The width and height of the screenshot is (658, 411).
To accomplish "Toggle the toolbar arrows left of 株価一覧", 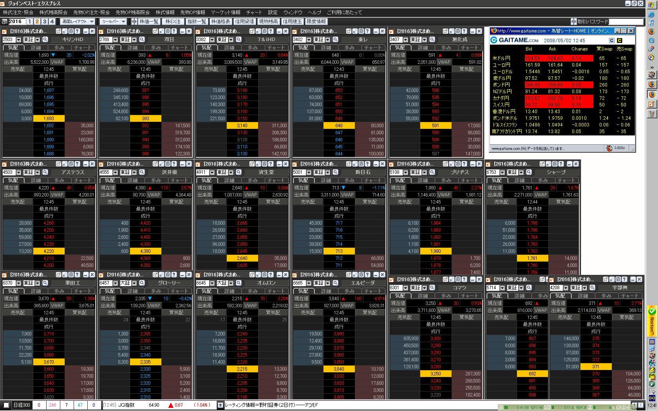I will (x=134, y=22).
